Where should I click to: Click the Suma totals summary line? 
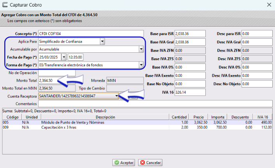54,111
